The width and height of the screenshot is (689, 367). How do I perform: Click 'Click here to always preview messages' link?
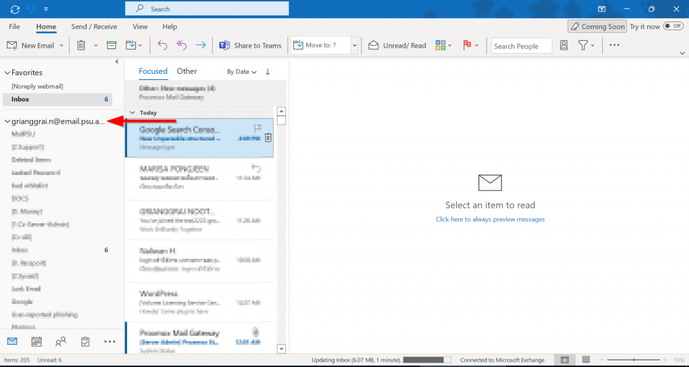490,219
